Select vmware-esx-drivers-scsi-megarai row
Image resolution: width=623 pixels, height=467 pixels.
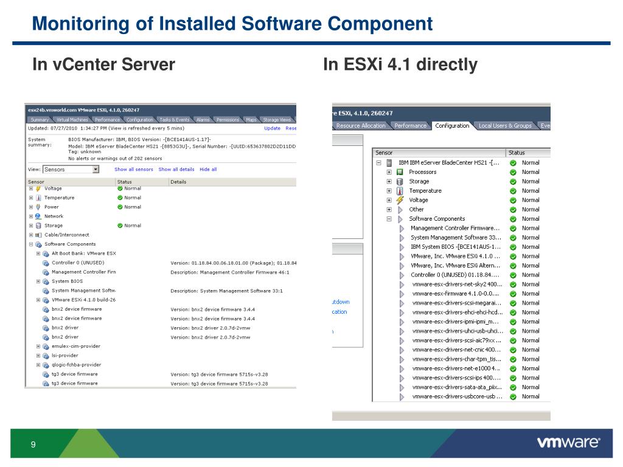461,303
